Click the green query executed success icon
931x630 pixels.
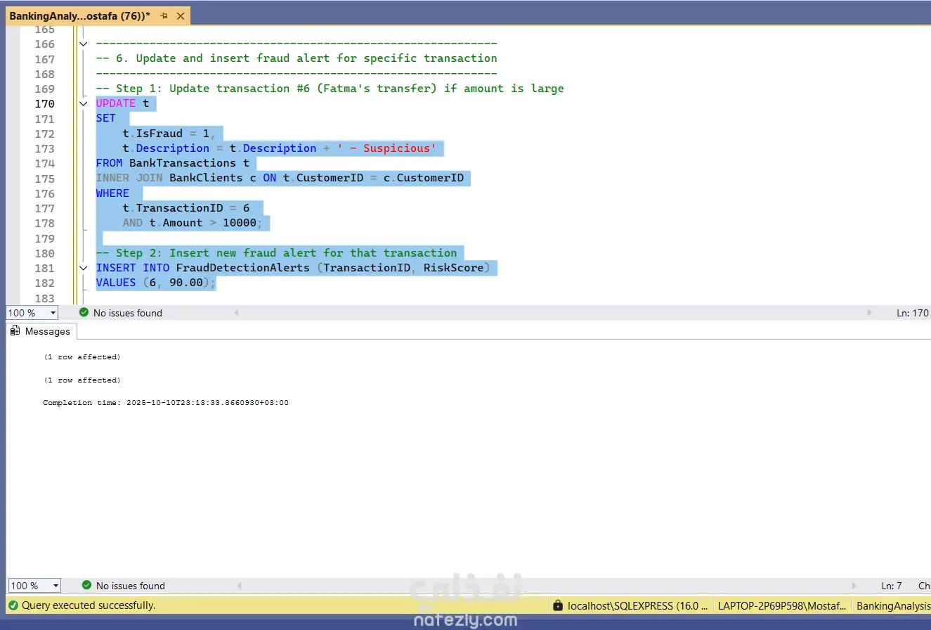[x=13, y=605]
